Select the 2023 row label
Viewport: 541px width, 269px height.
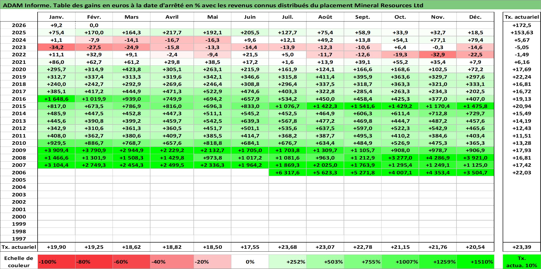[x=19, y=47]
